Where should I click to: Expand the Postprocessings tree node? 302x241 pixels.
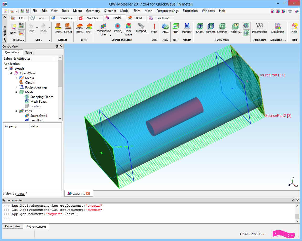(16, 87)
